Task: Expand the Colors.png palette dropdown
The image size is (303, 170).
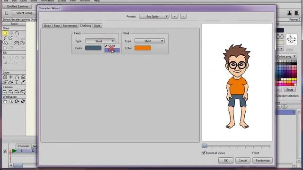Action: click(x=287, y=56)
